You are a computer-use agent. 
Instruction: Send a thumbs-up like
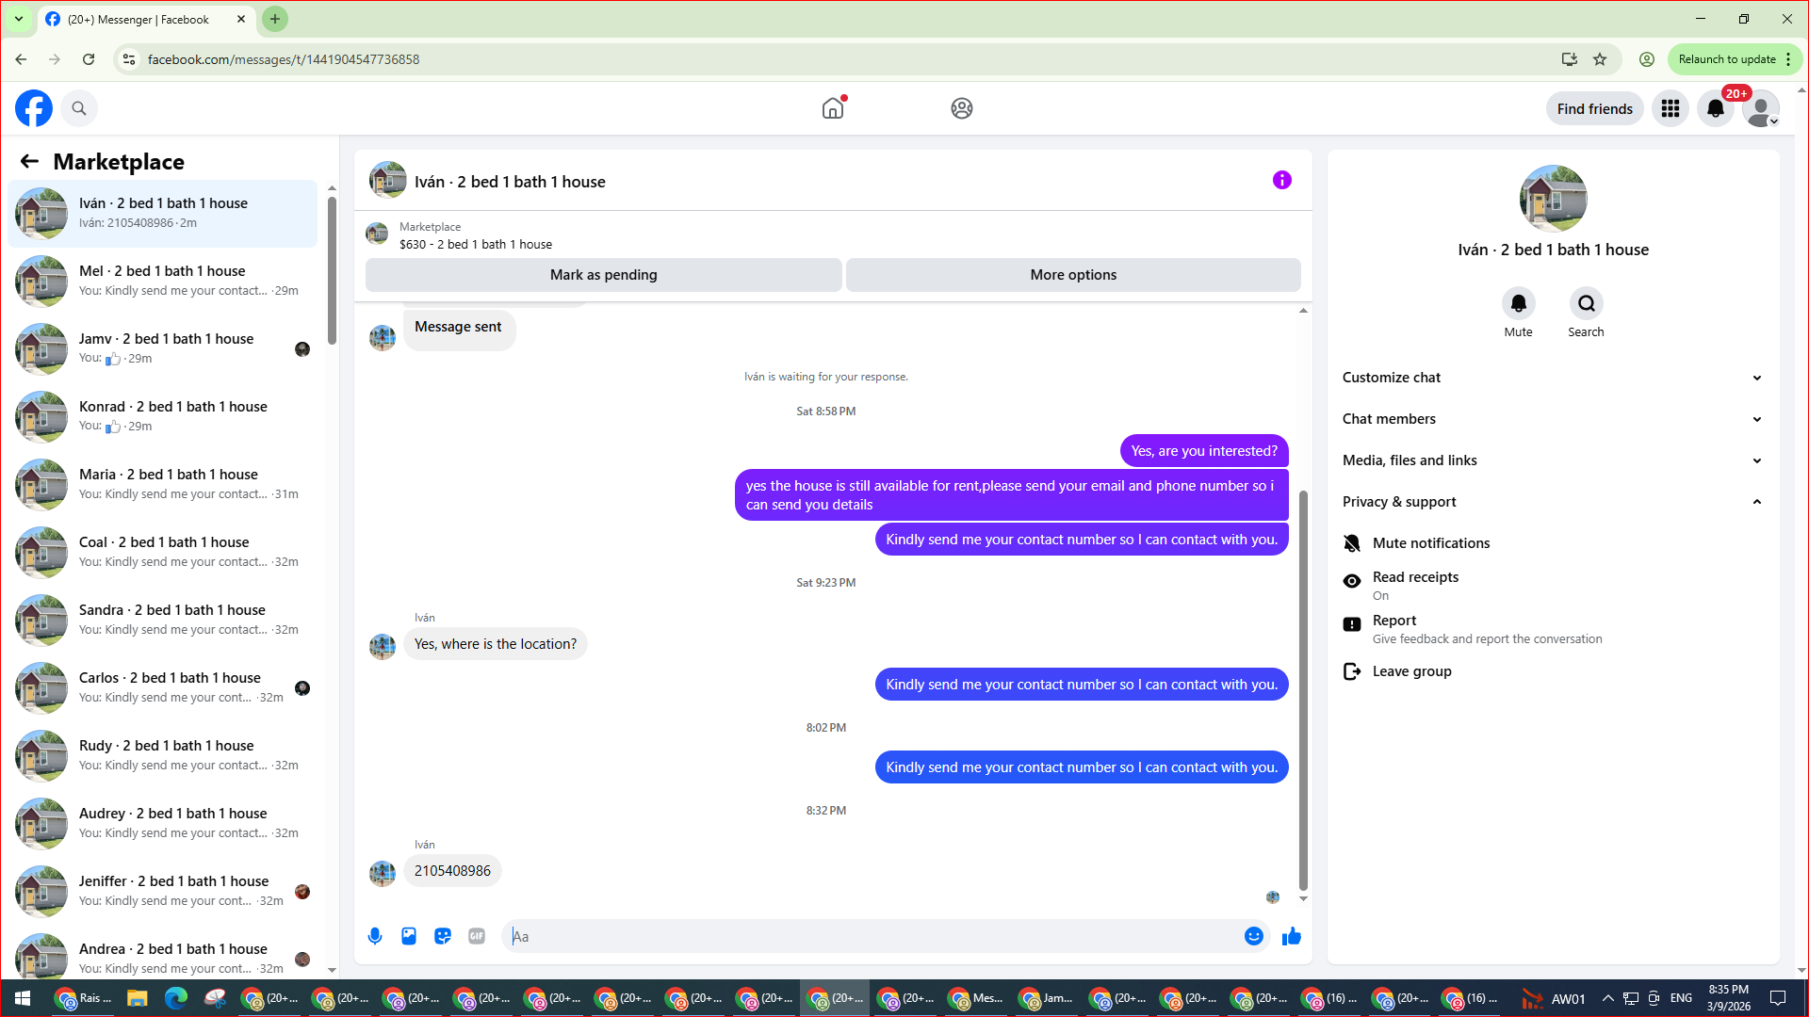1292,936
